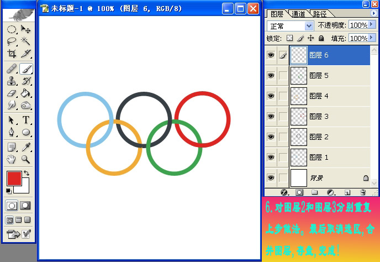This screenshot has height=262, width=380.
Task: Select the Move tool
Action: click(x=26, y=30)
